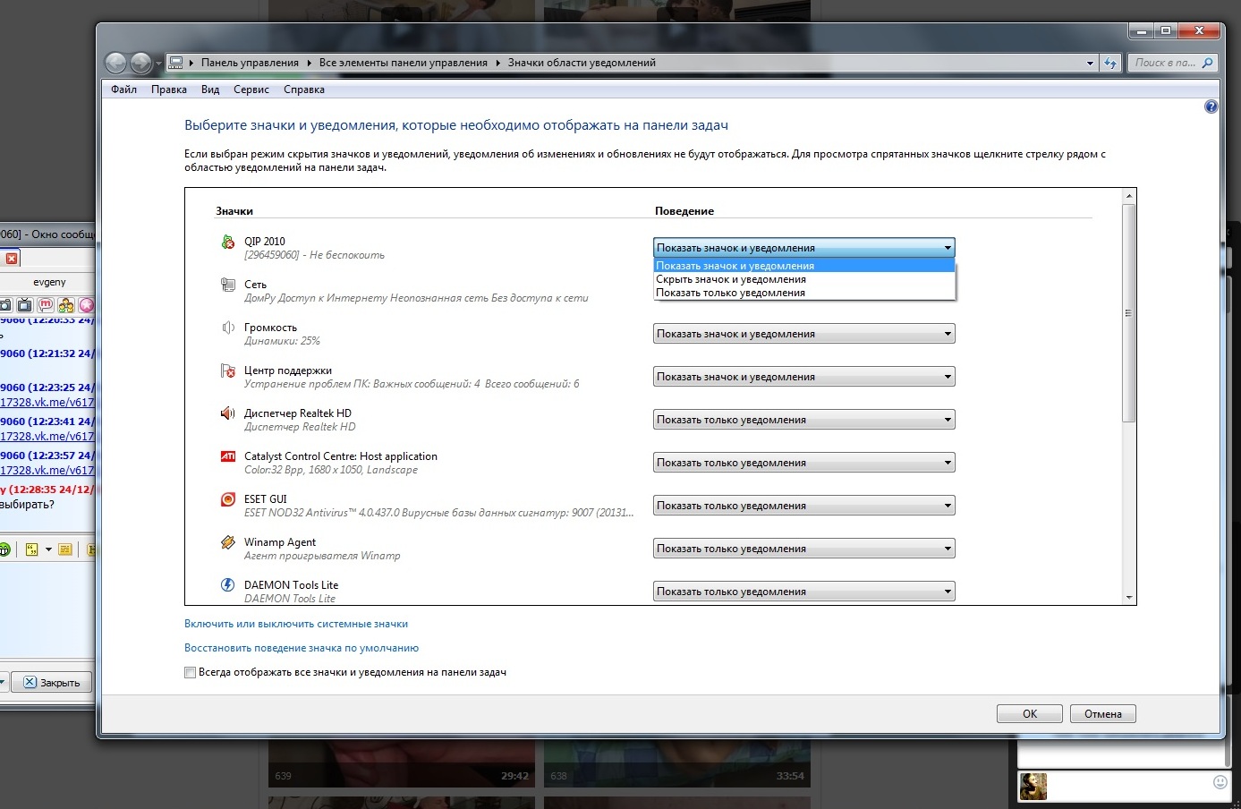Open the emoji picker in the VK chat box

point(1220,782)
